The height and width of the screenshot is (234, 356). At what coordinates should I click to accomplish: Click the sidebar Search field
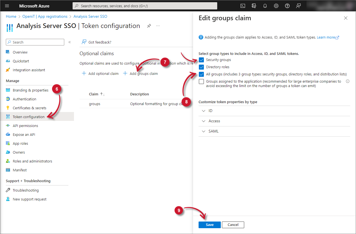tap(35, 42)
